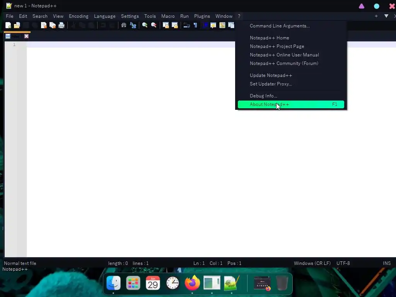Viewport: 396px width, 297px height.
Task: Open Notepad++ Online User Manual
Action: coord(291,55)
